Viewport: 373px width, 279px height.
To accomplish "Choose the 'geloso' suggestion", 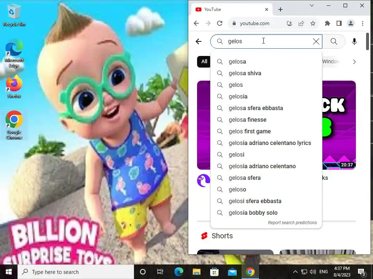I will click(266, 190).
